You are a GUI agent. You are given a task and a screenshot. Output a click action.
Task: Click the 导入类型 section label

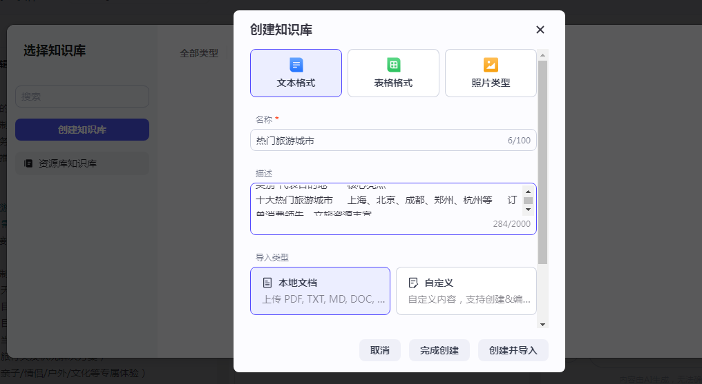(272, 258)
